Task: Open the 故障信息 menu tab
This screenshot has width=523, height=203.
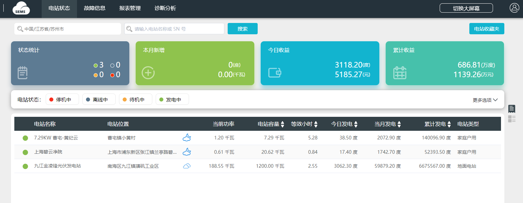Action: pos(95,8)
